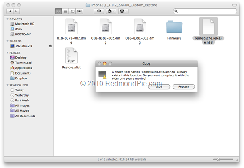The image size is (244, 168).
Task: Click the kernelcache.release.n88 filename label
Action: 208,40
